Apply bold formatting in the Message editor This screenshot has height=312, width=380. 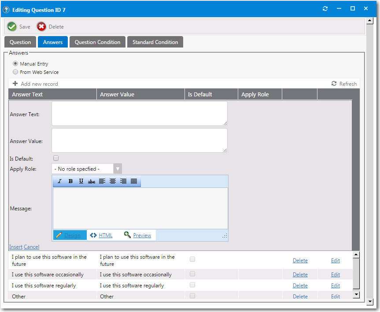coord(70,181)
